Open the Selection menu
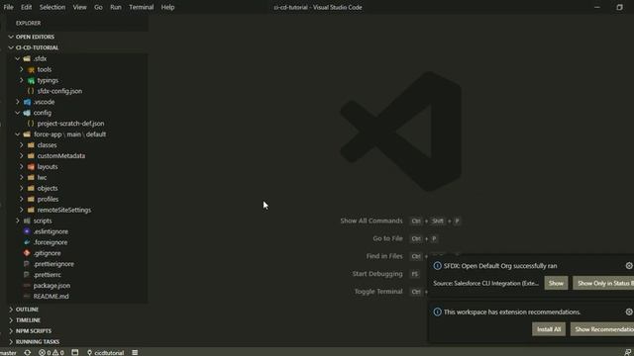 tap(53, 7)
